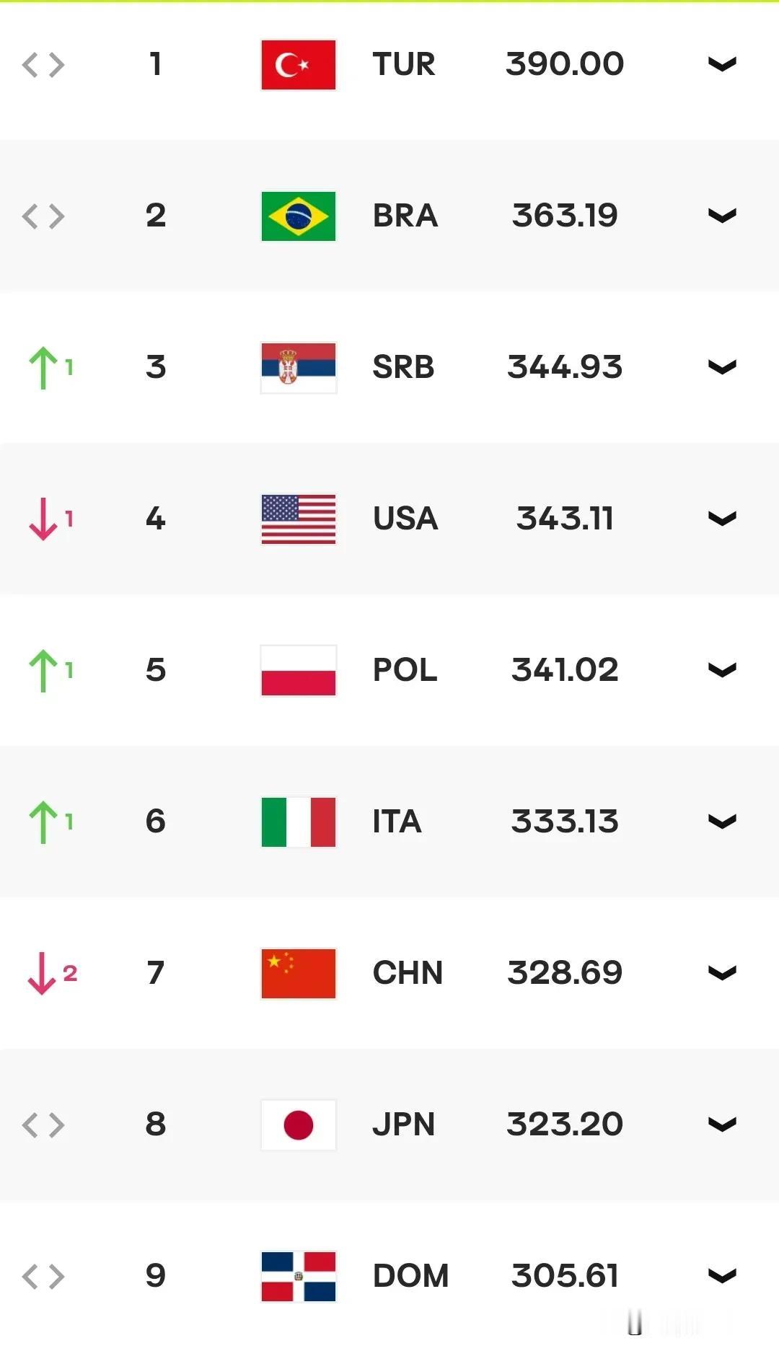
Task: Expand the BRA row details chevron
Action: 721,216
